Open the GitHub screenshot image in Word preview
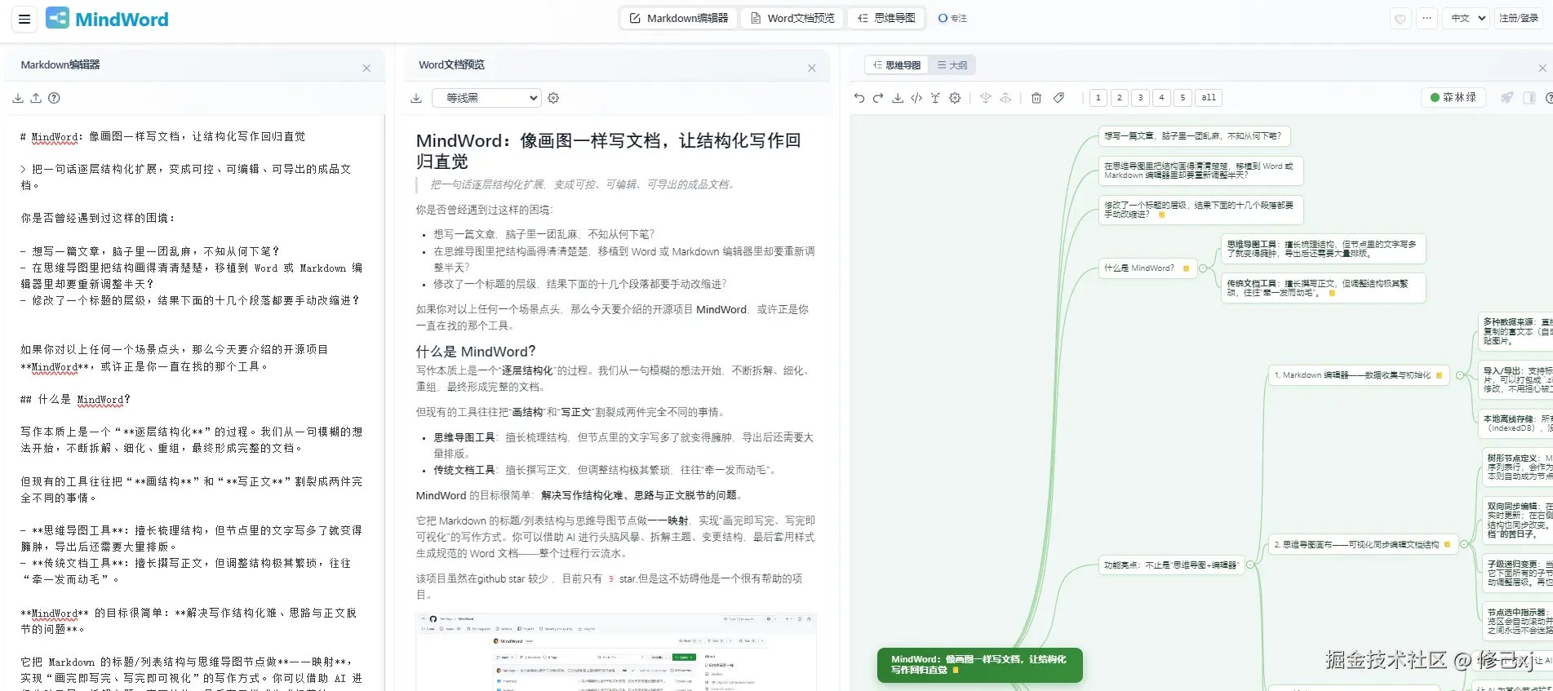1553x691 pixels. (616, 652)
